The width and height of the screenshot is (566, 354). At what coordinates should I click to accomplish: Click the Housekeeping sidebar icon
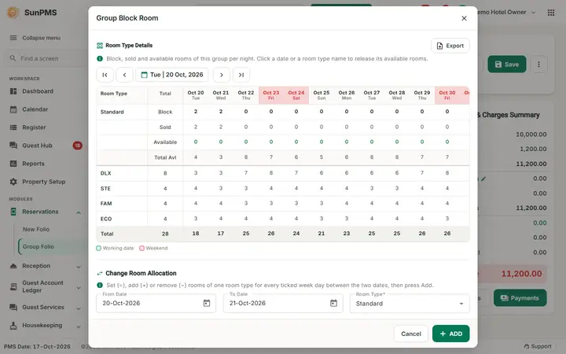(x=13, y=326)
